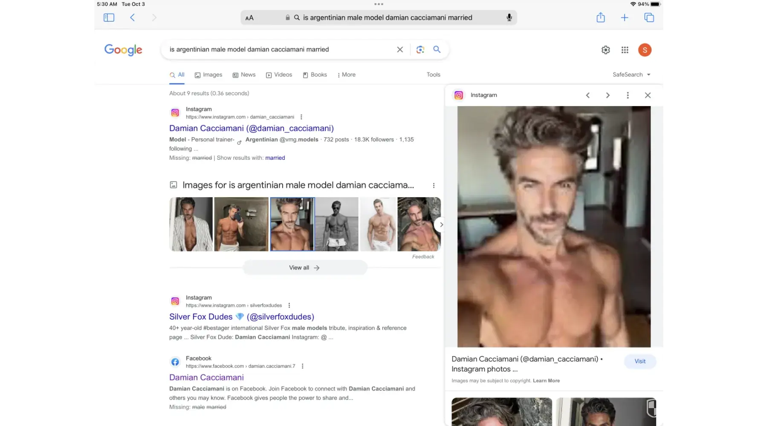Select the black-and-white beach photo thumbnail

336,224
